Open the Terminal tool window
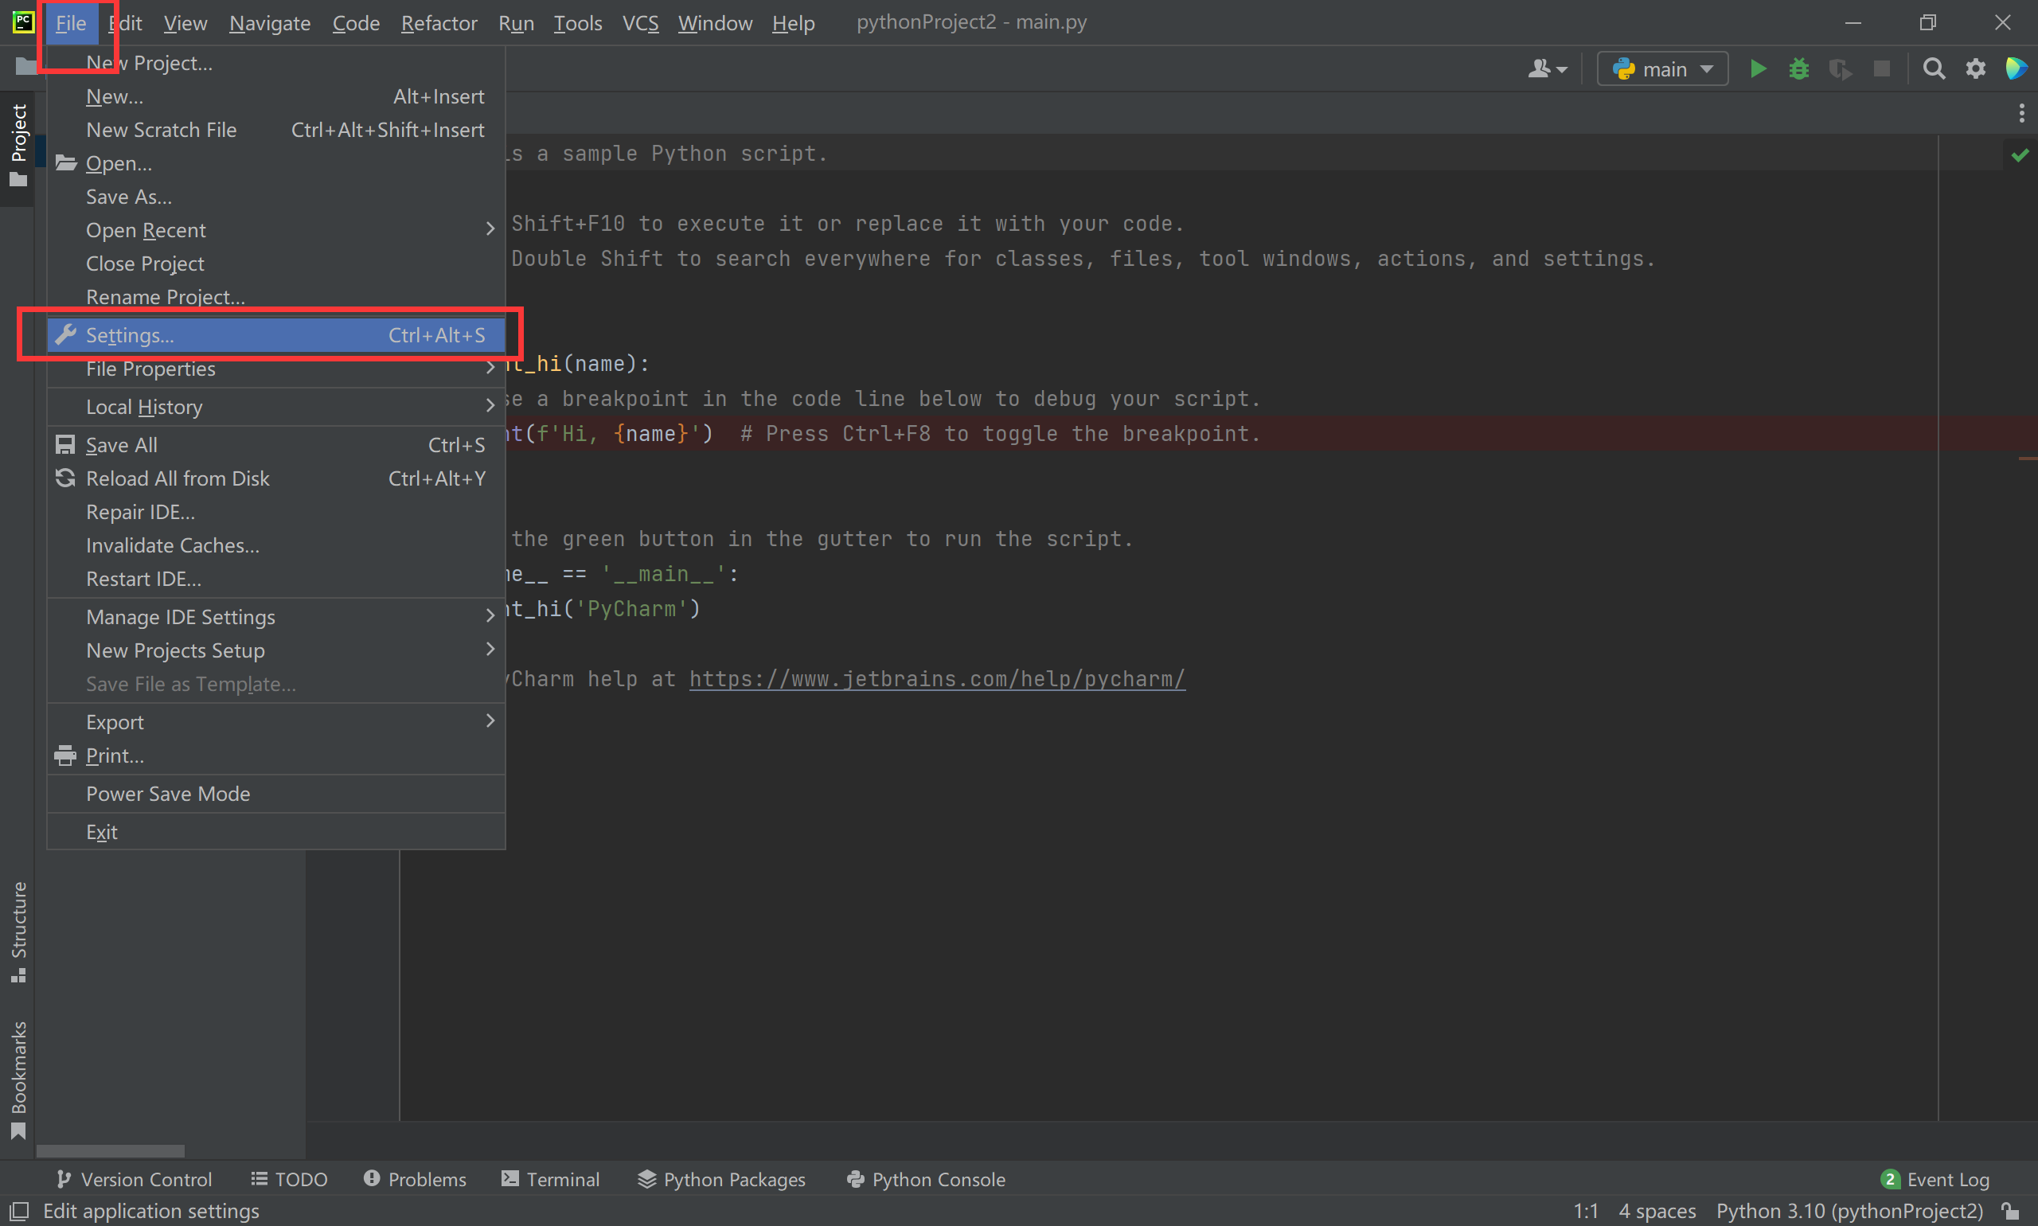Screen dimensions: 2038x1226 tap(549, 1179)
